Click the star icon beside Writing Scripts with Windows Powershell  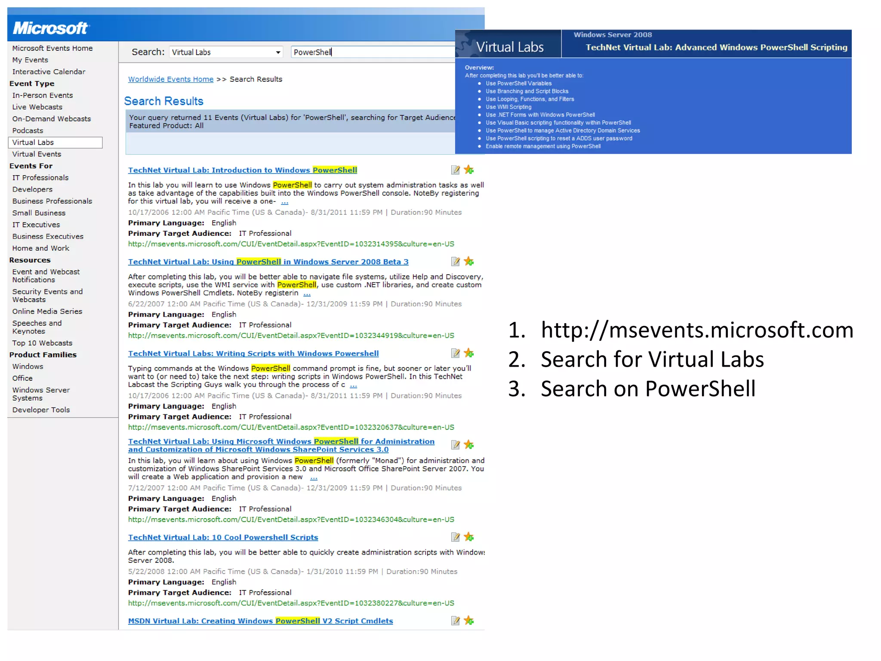coord(469,353)
